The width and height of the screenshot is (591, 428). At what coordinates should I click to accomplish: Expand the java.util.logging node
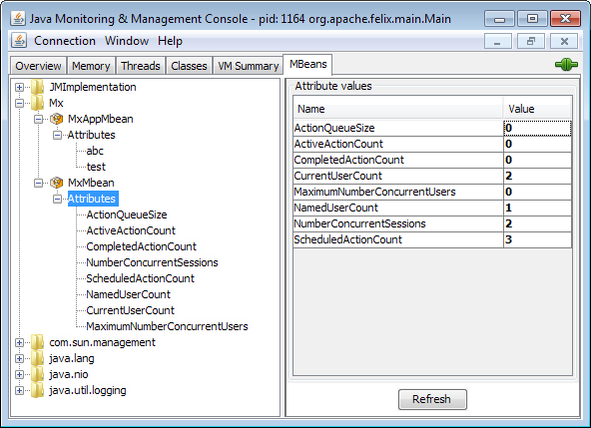click(x=19, y=390)
